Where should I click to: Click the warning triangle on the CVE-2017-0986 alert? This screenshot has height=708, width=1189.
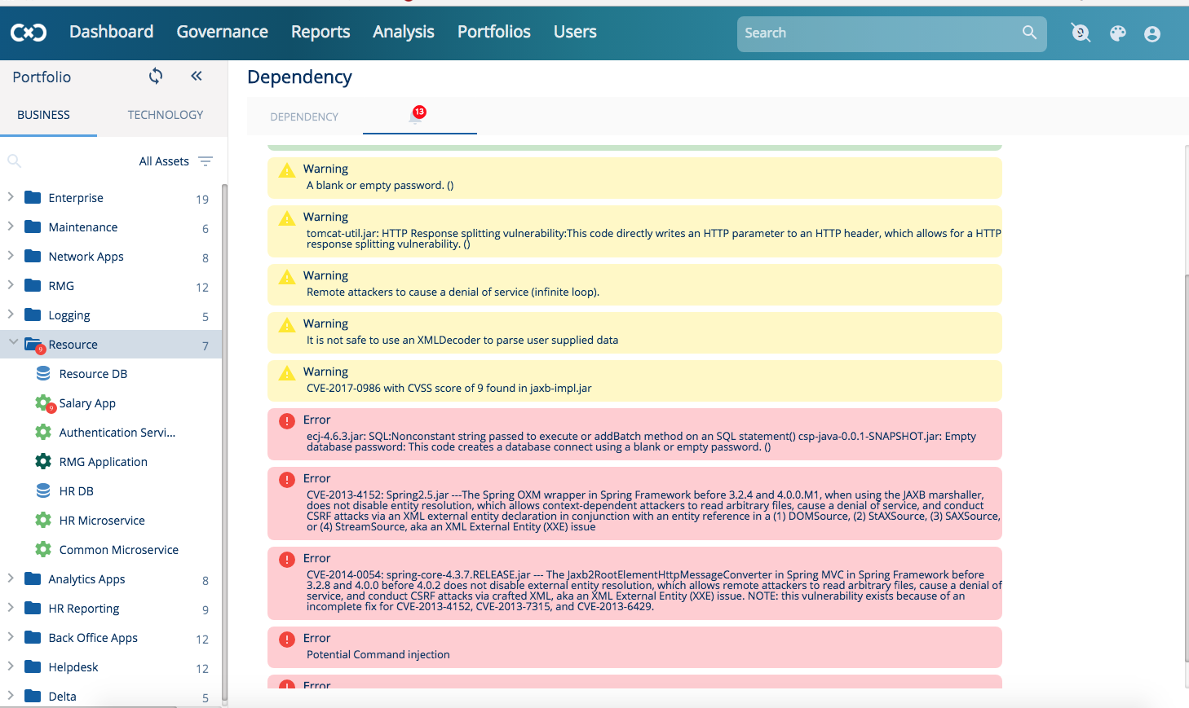pyautogui.click(x=285, y=371)
